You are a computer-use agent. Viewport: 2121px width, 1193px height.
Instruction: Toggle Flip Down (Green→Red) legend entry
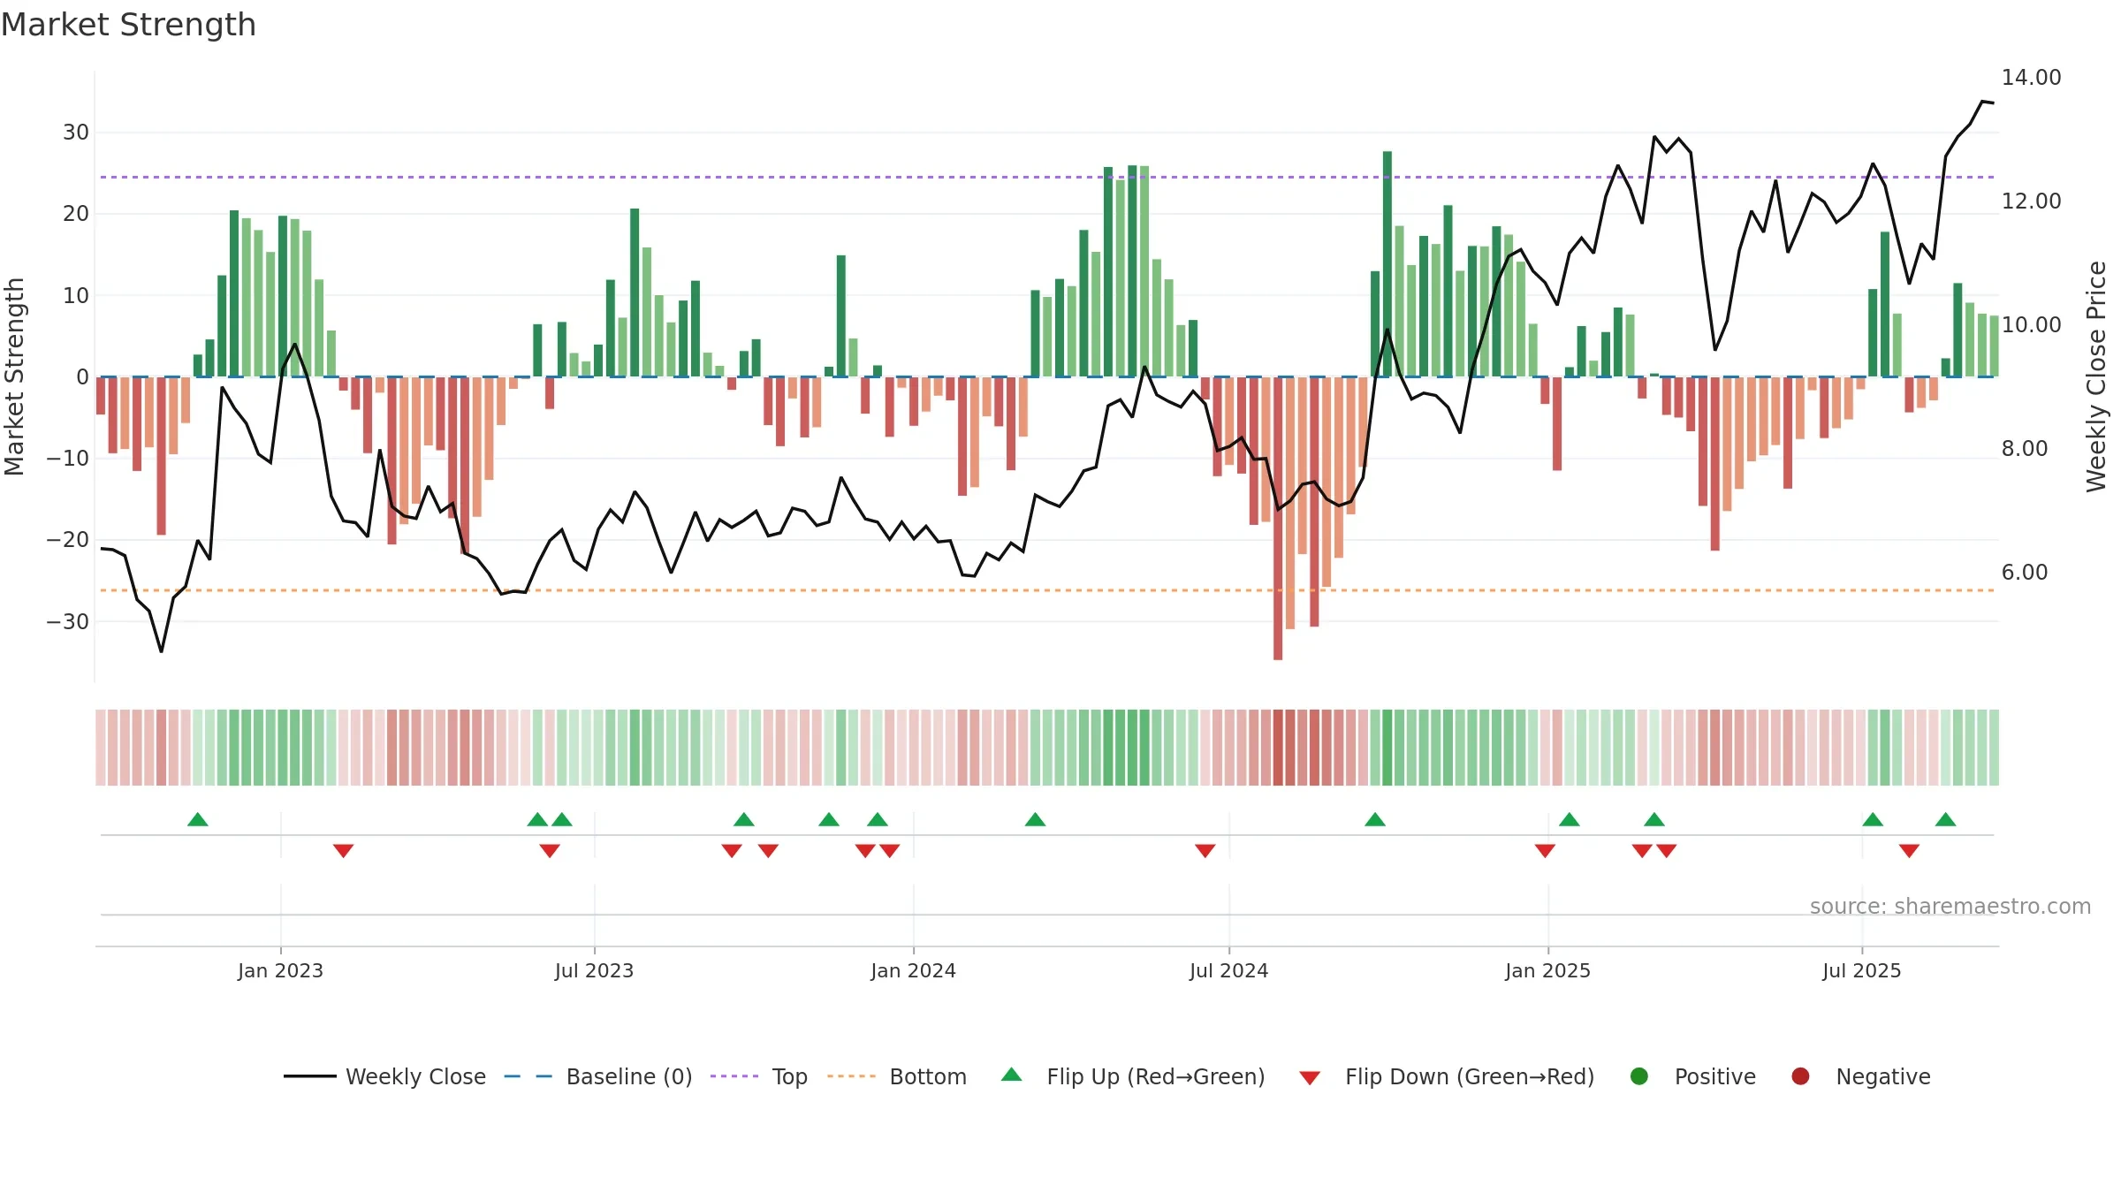click(1447, 1076)
